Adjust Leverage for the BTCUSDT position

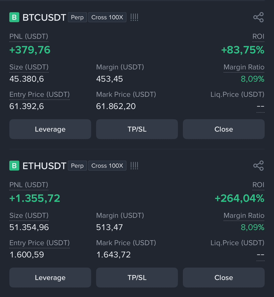point(50,129)
